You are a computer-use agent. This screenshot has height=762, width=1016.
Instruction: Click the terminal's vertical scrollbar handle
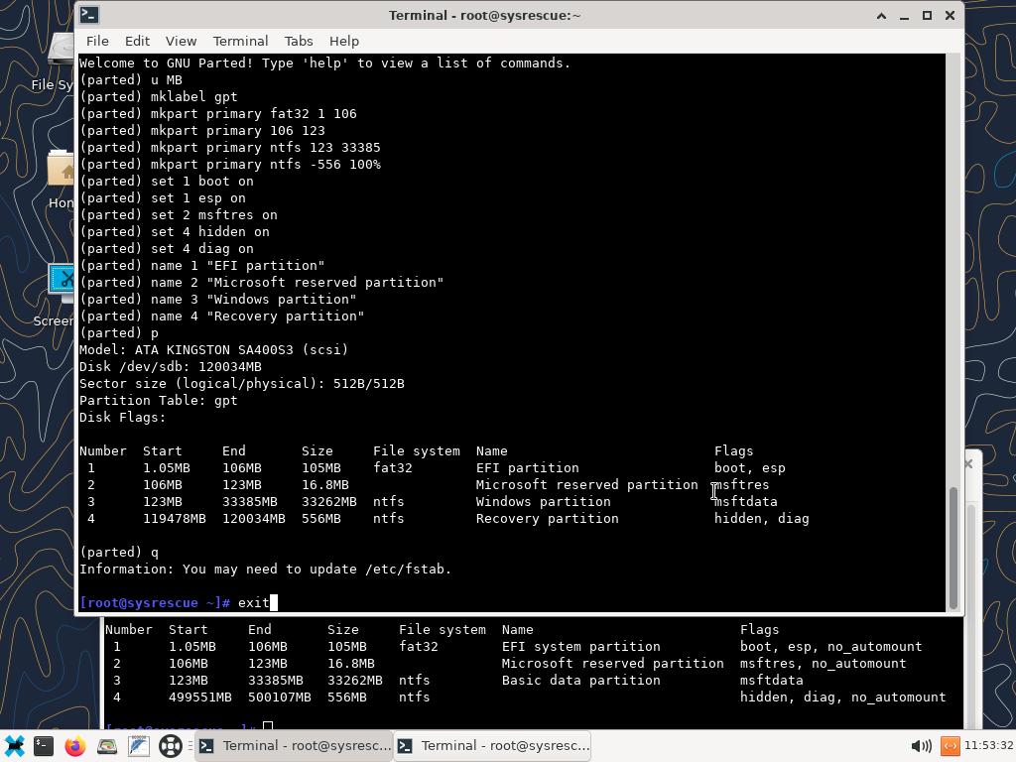(953, 546)
